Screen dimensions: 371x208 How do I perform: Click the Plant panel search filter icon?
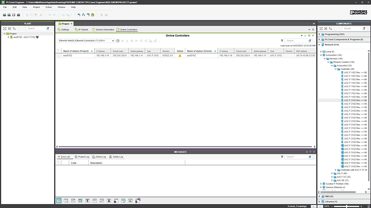pyautogui.click(x=48, y=28)
